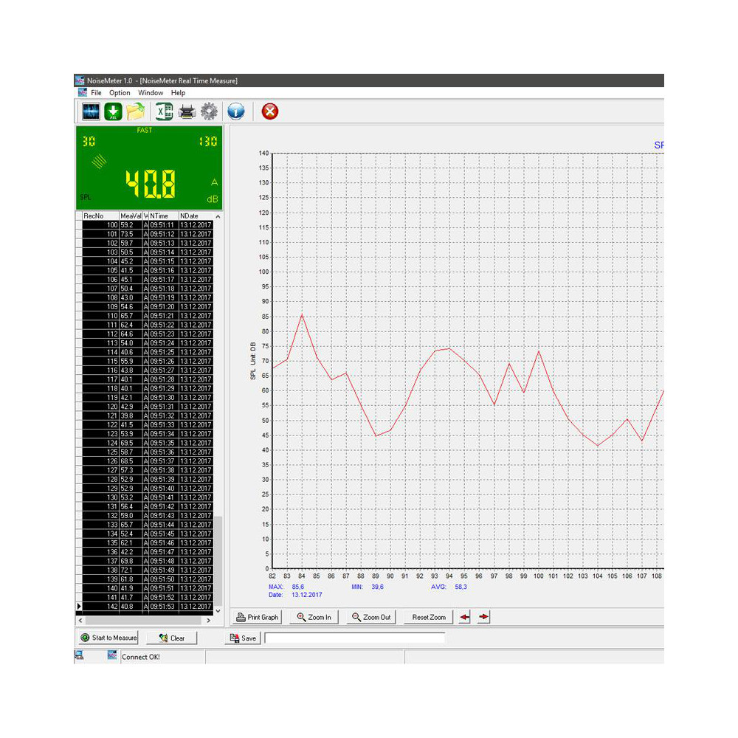Click the Save icon next to the text field
The height and width of the screenshot is (738, 738).
(241, 638)
